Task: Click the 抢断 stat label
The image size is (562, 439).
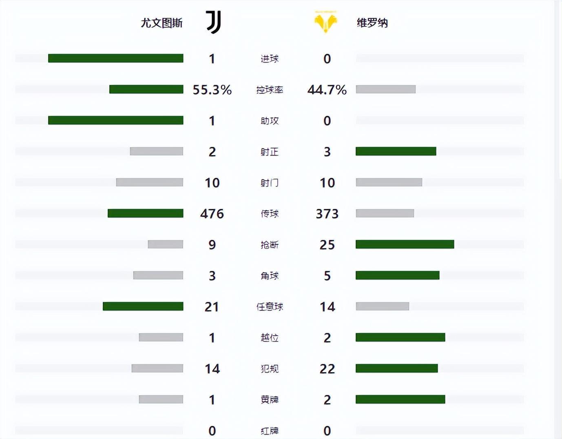Action: tap(270, 245)
